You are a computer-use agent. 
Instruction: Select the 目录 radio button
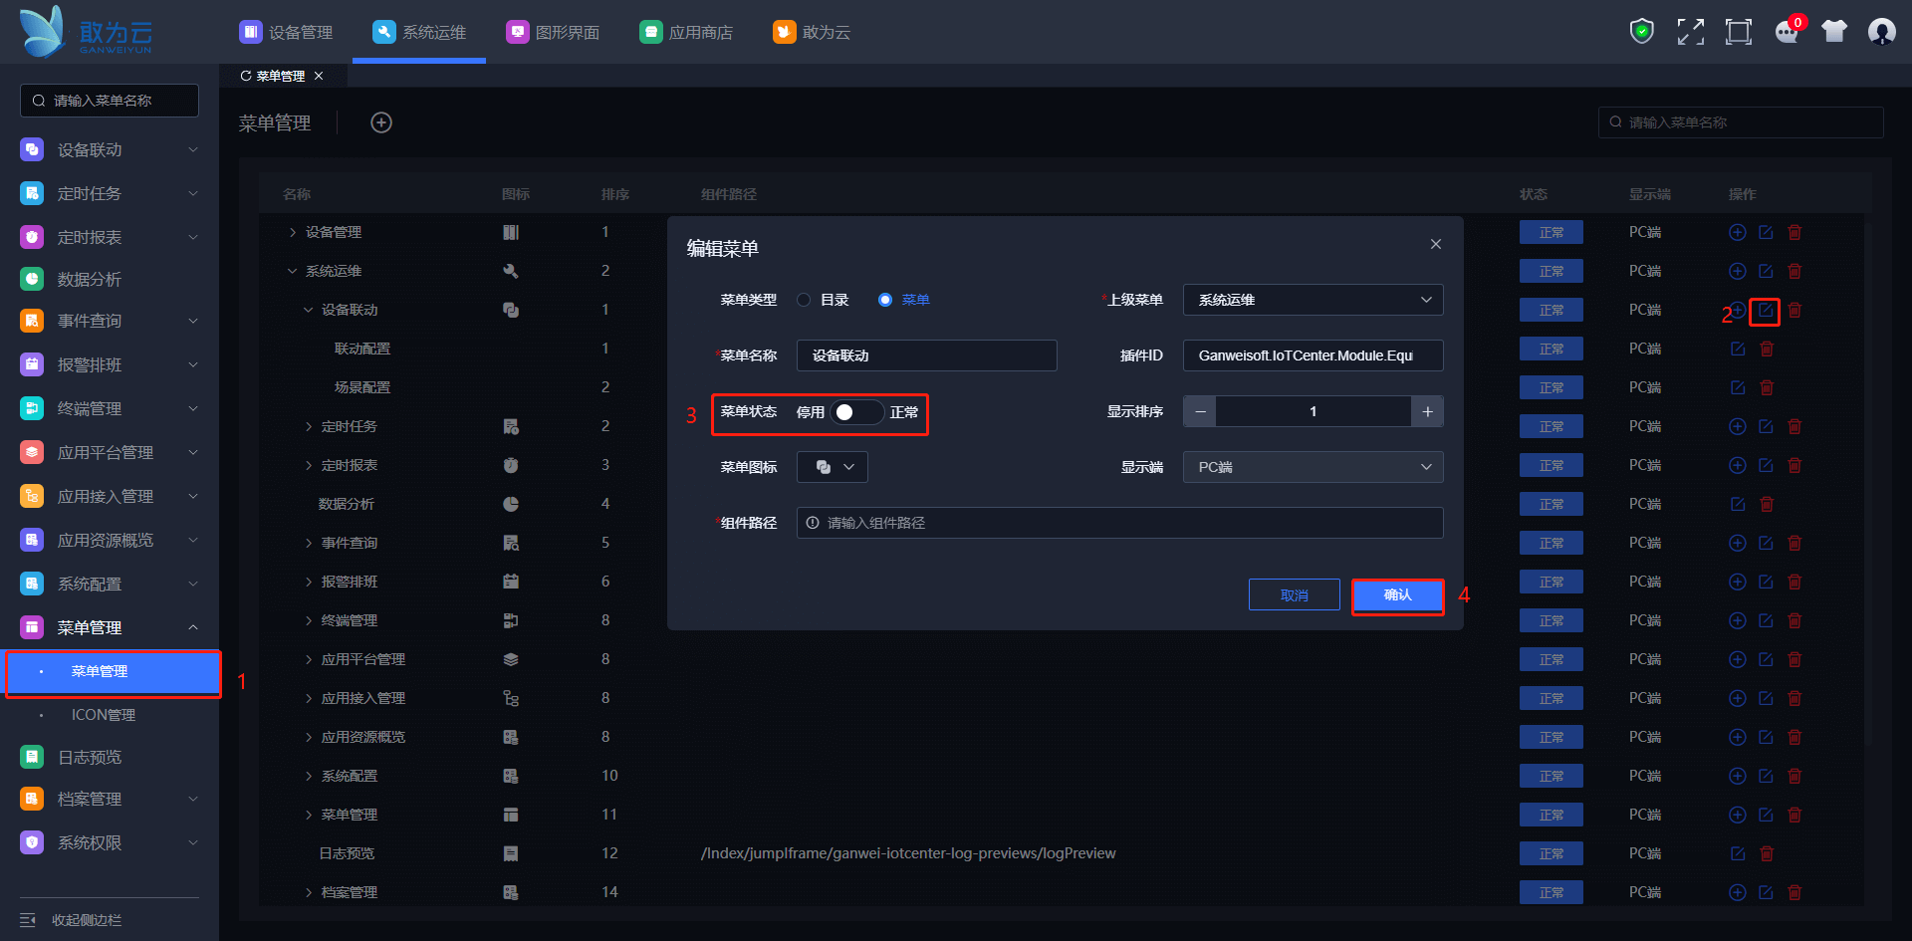click(804, 300)
